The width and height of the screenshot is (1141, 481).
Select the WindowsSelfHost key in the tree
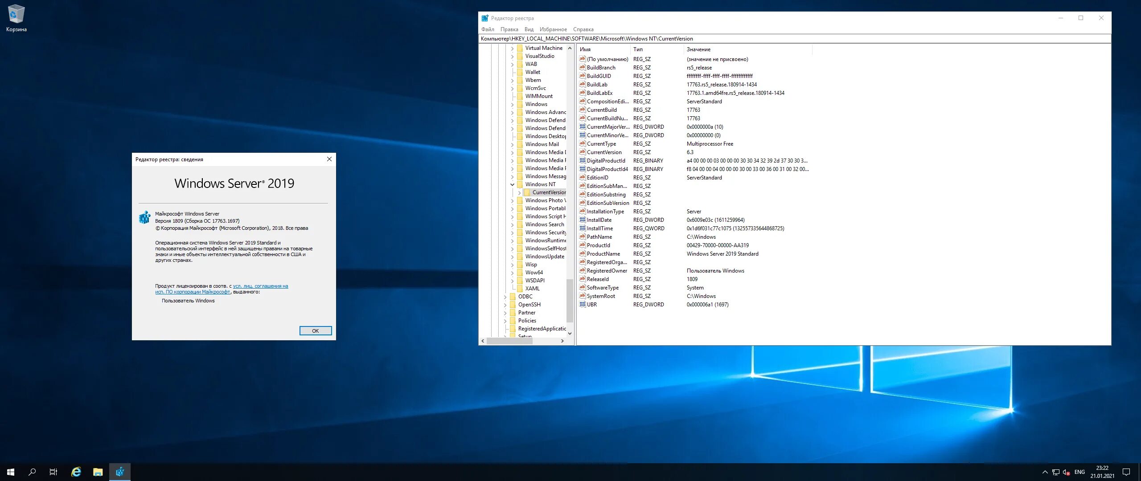(x=545, y=249)
